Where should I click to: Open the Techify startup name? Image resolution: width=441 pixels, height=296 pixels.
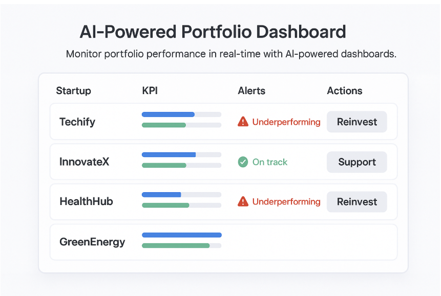coord(77,122)
